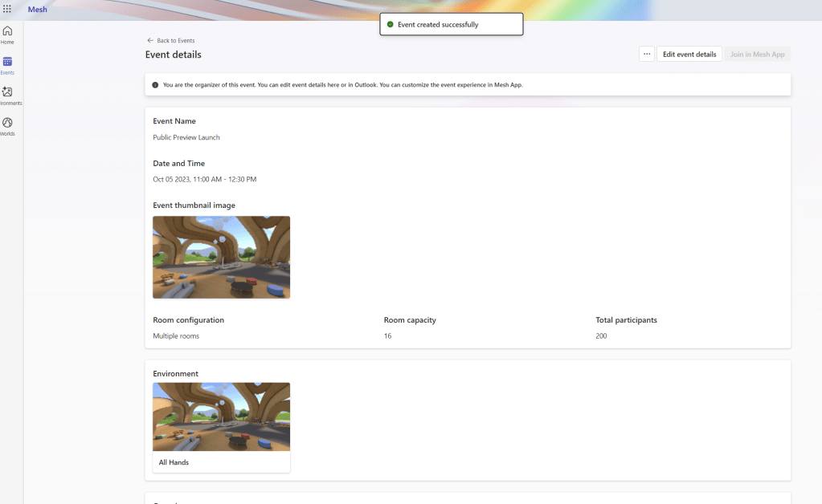Go to Home in the sidebar
822x504 pixels.
[7, 35]
